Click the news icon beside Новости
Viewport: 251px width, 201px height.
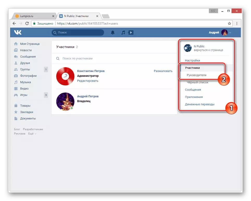(x=16, y=50)
